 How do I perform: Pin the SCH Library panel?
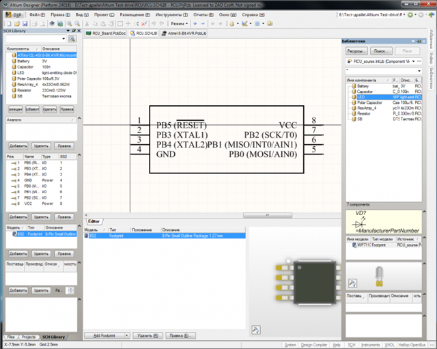coord(74,31)
